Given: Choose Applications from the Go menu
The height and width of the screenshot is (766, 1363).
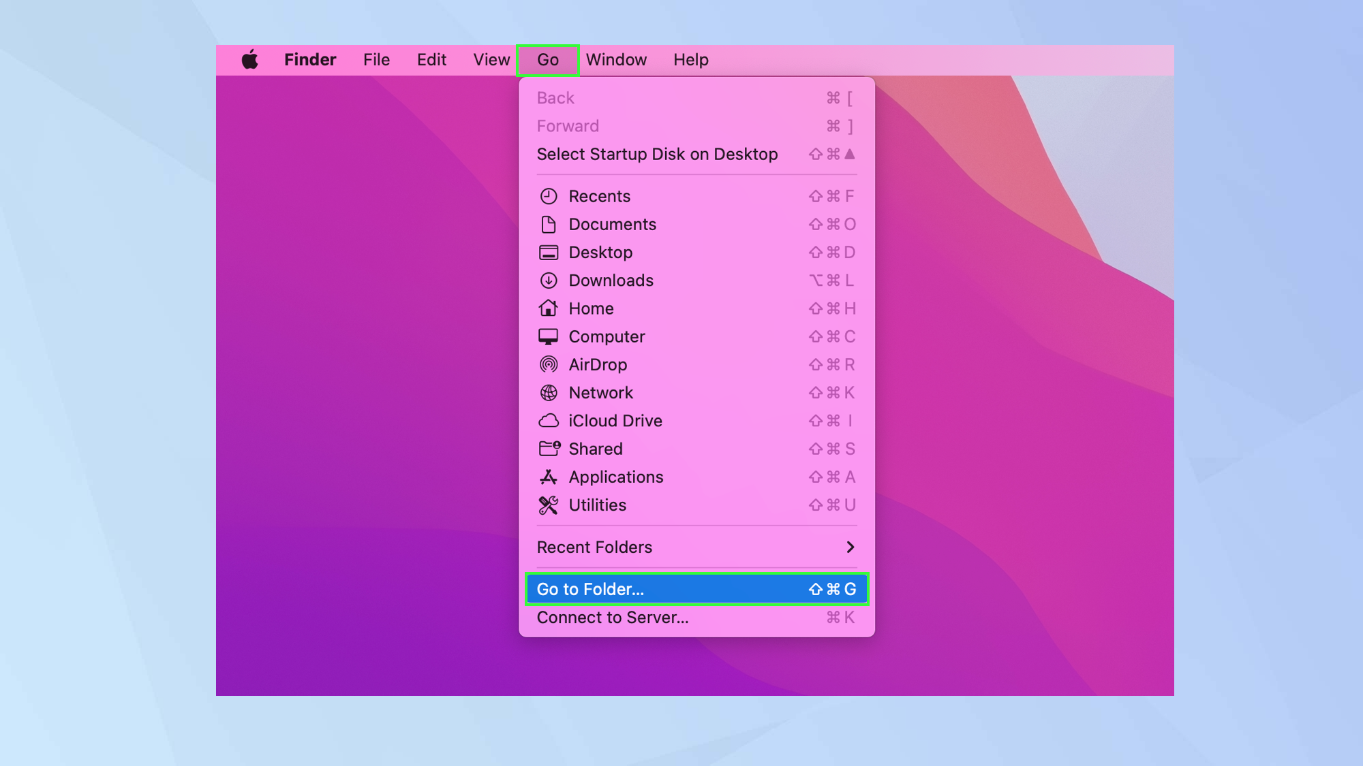Looking at the screenshot, I should click(x=696, y=477).
